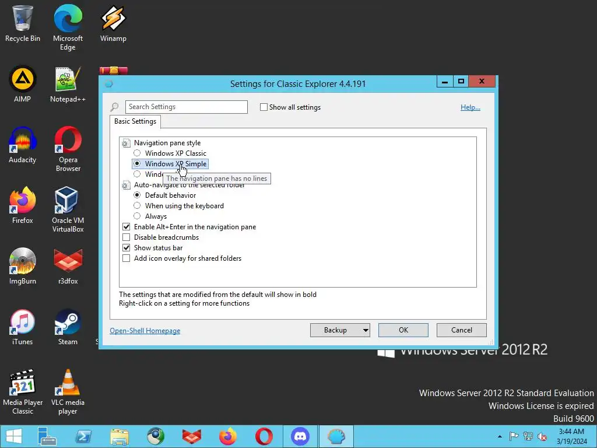
Task: Open the Recycle Bin desktop icon
Action: point(23,24)
